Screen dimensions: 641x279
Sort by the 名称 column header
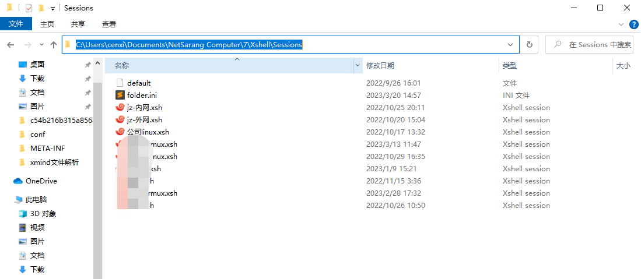pos(229,65)
